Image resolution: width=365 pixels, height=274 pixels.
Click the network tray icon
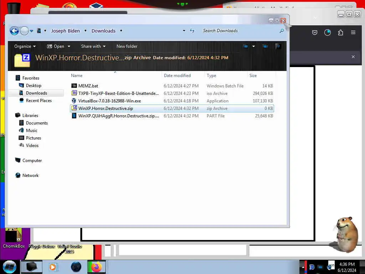pyautogui.click(x=320, y=267)
